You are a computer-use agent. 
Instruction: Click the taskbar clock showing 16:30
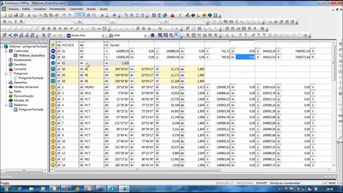click(330, 189)
